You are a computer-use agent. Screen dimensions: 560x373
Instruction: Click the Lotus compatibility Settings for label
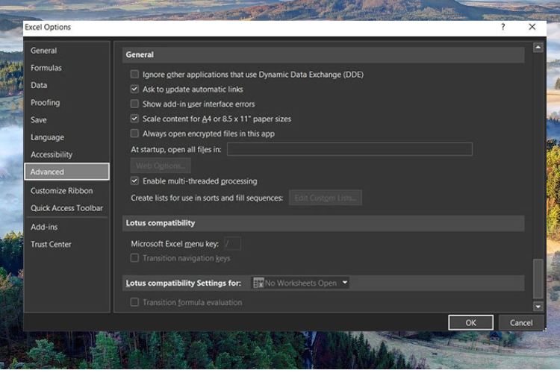click(x=183, y=283)
